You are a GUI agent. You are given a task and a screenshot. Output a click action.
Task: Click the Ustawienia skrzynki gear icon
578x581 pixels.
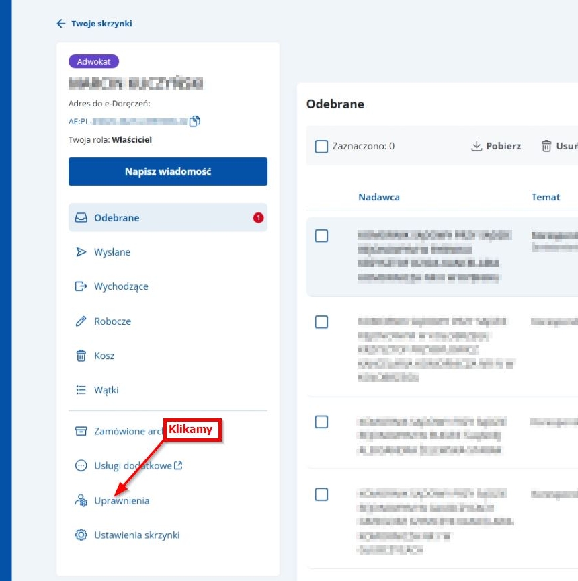[81, 535]
